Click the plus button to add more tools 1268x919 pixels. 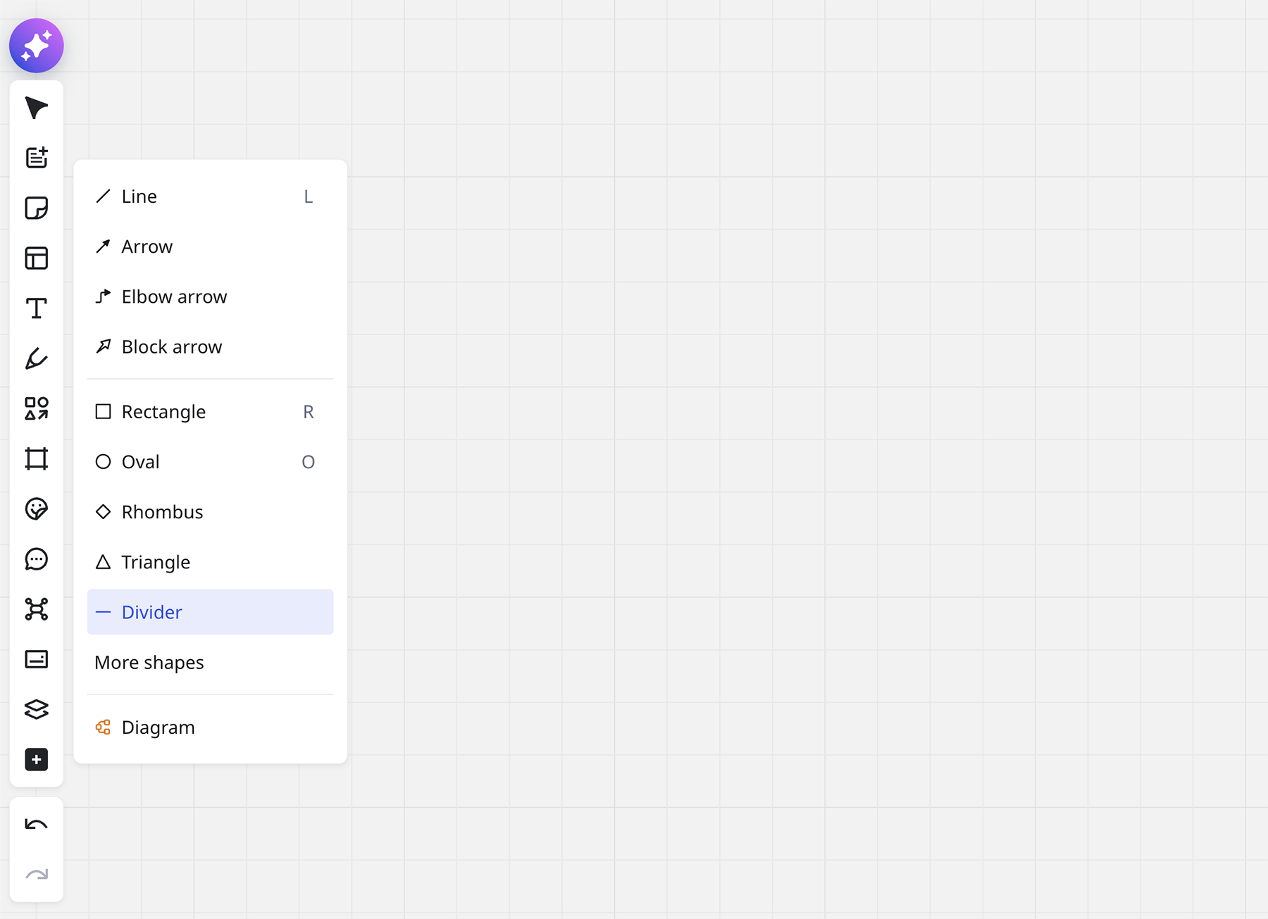pos(36,759)
